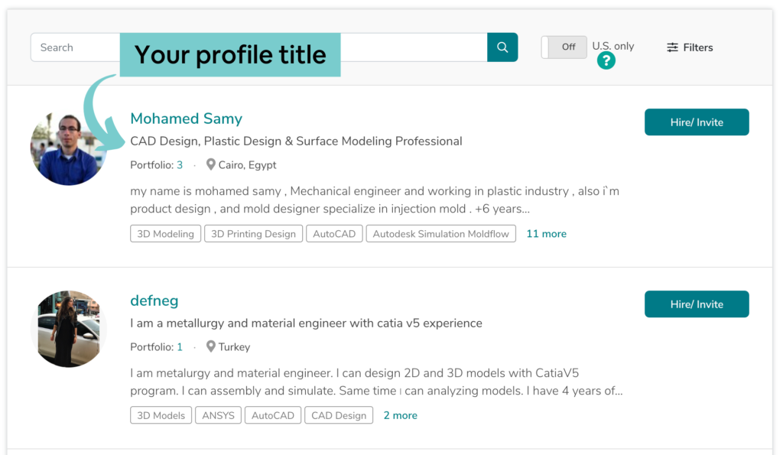This screenshot has height=455, width=783.
Task: Click the location pin icon next to Cairo, Egypt
Action: [x=210, y=164]
